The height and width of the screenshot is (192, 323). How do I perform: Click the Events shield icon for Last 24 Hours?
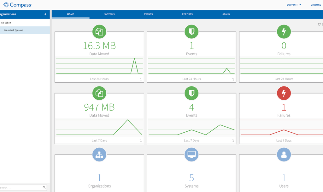click(191, 32)
